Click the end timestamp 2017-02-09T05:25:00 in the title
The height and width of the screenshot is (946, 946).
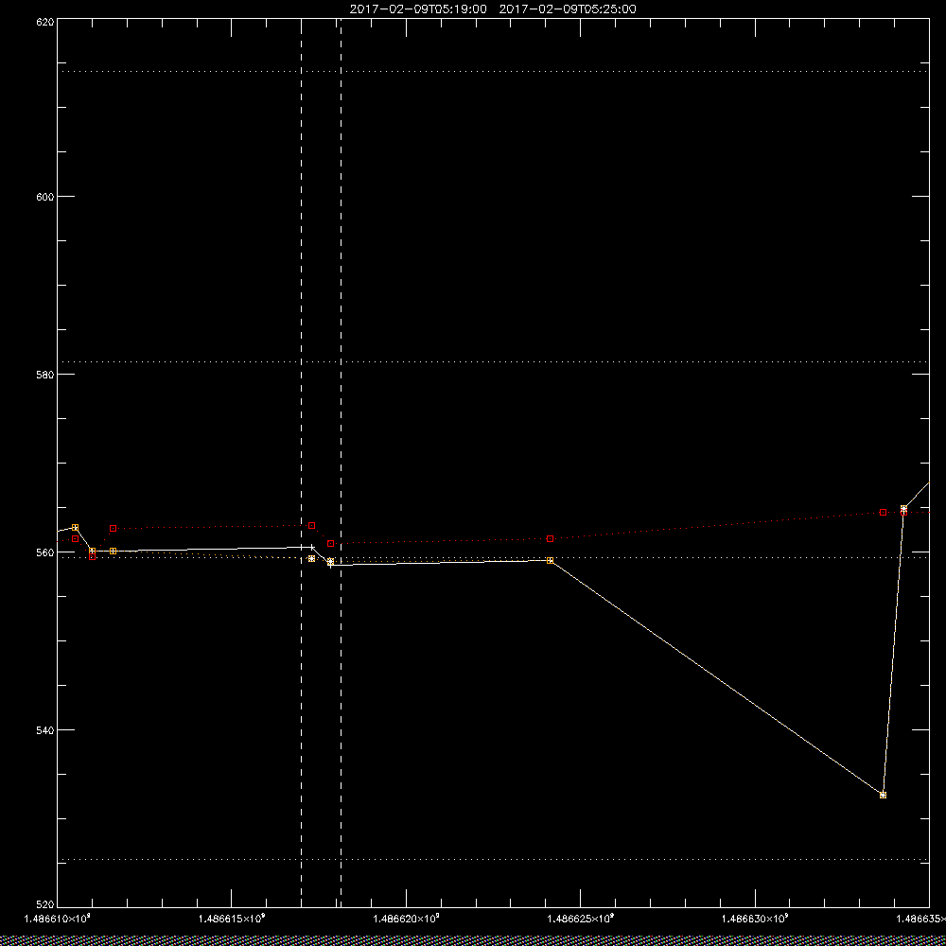tap(568, 9)
